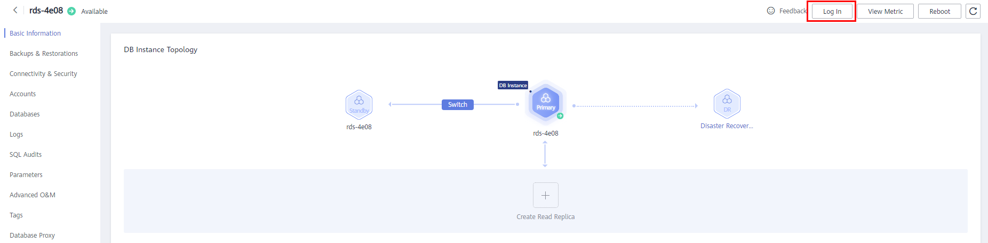This screenshot has height=243, width=988.
Task: Click the Switch button between nodes
Action: coord(458,105)
